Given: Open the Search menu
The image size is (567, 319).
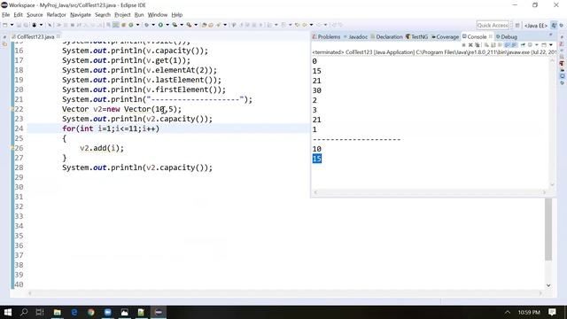Looking at the screenshot, I should point(103,15).
